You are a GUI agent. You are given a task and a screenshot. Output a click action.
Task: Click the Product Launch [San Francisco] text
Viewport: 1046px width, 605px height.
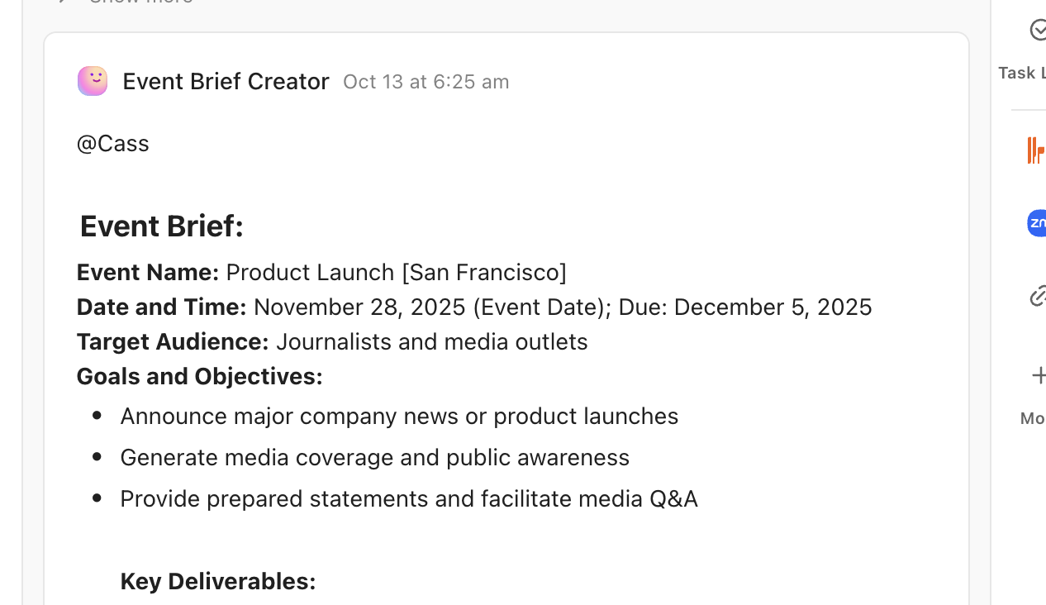tap(397, 273)
